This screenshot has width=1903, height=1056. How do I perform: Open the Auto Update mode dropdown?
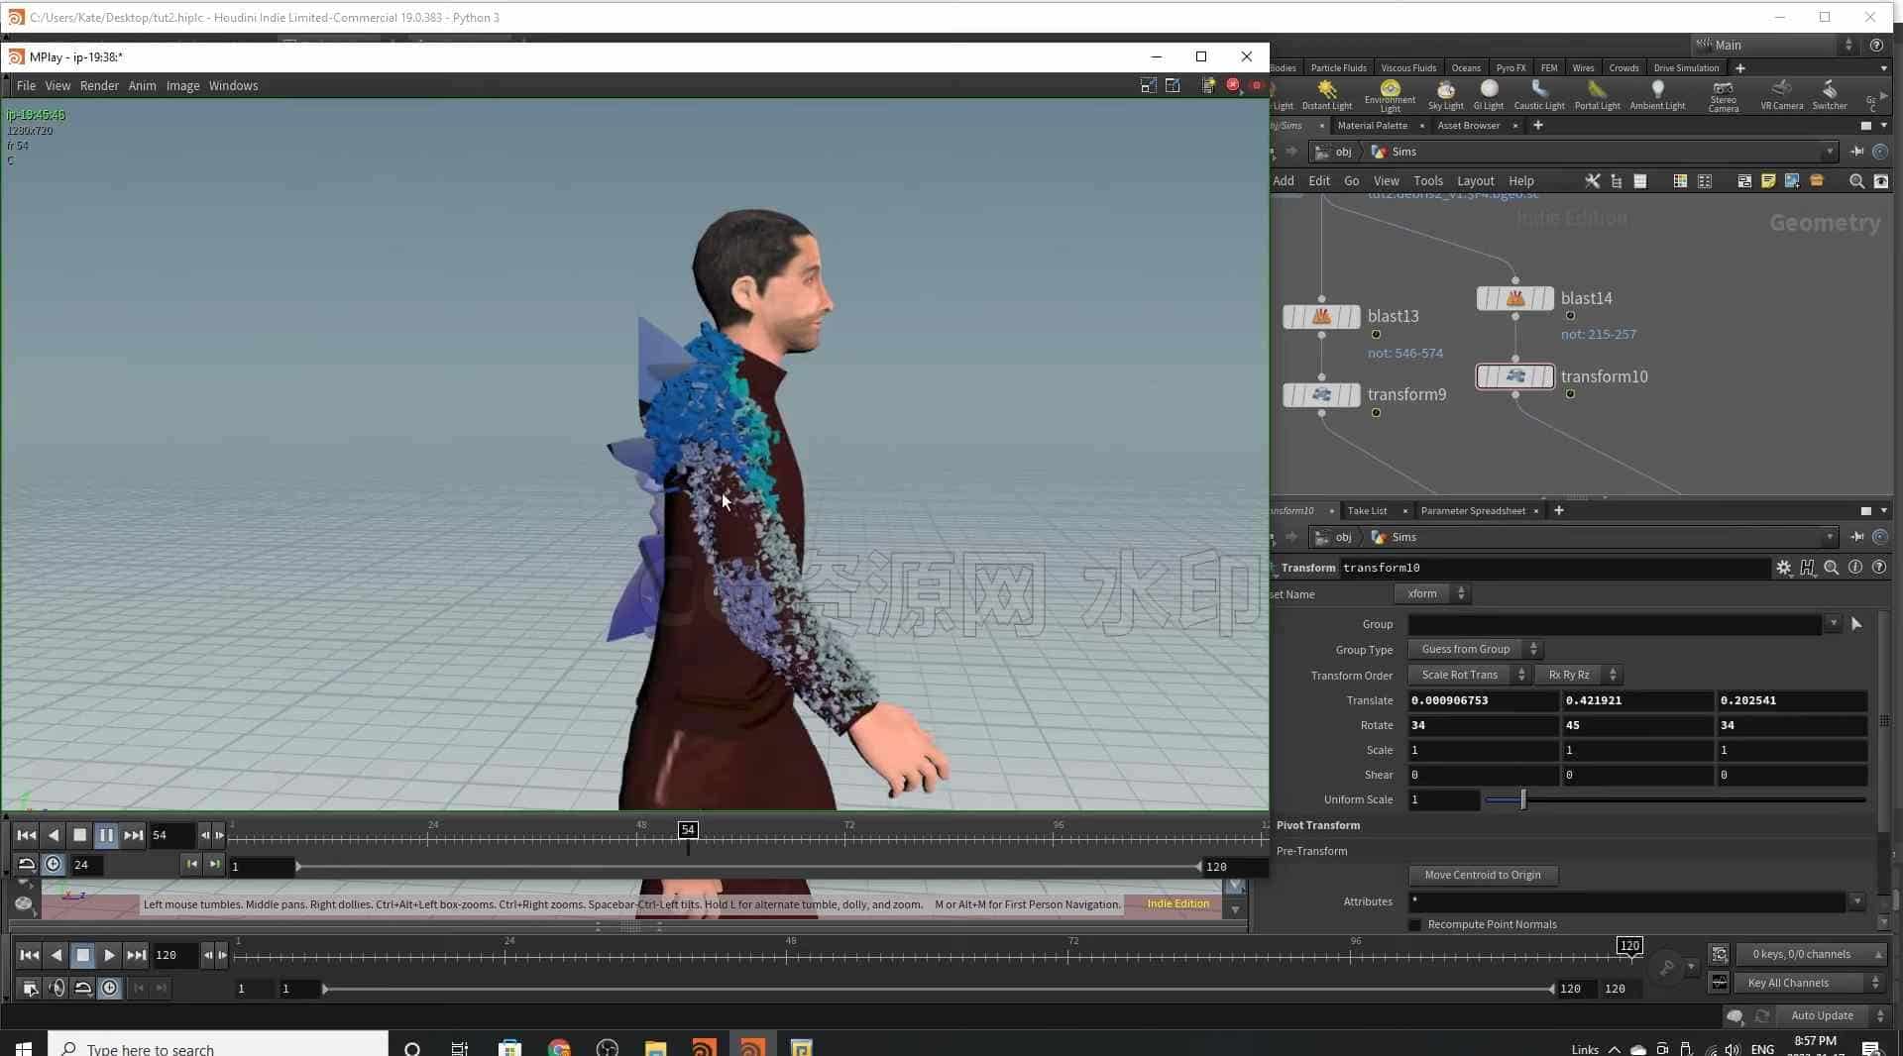tap(1832, 1016)
